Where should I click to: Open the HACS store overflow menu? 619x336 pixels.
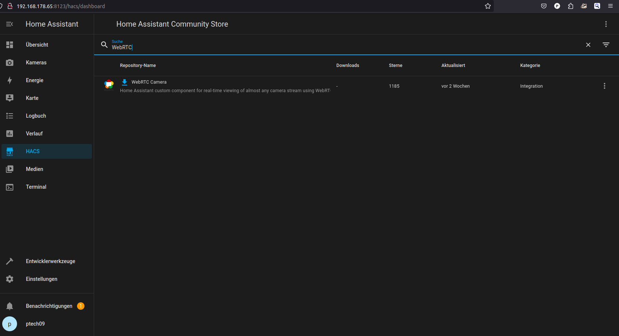tap(606, 24)
